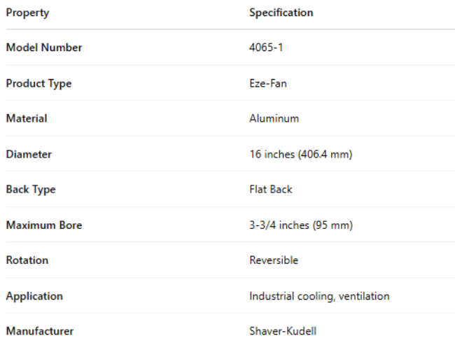
Task: Click the Eze-Fan value
Action: pos(268,83)
